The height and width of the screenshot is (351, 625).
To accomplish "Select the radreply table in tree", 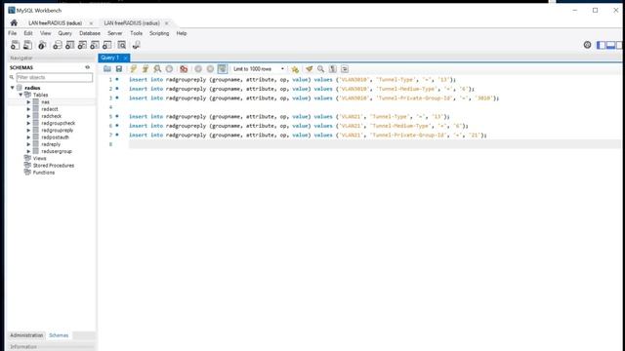I will pyautogui.click(x=51, y=144).
